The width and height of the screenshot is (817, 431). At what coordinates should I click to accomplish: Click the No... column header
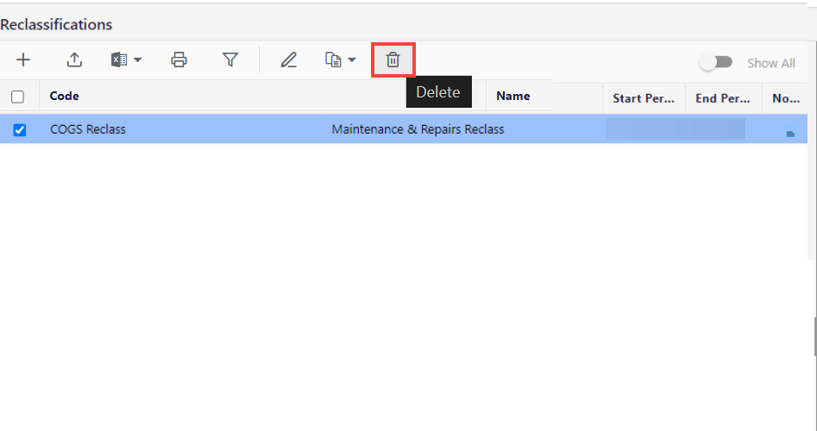coord(786,98)
